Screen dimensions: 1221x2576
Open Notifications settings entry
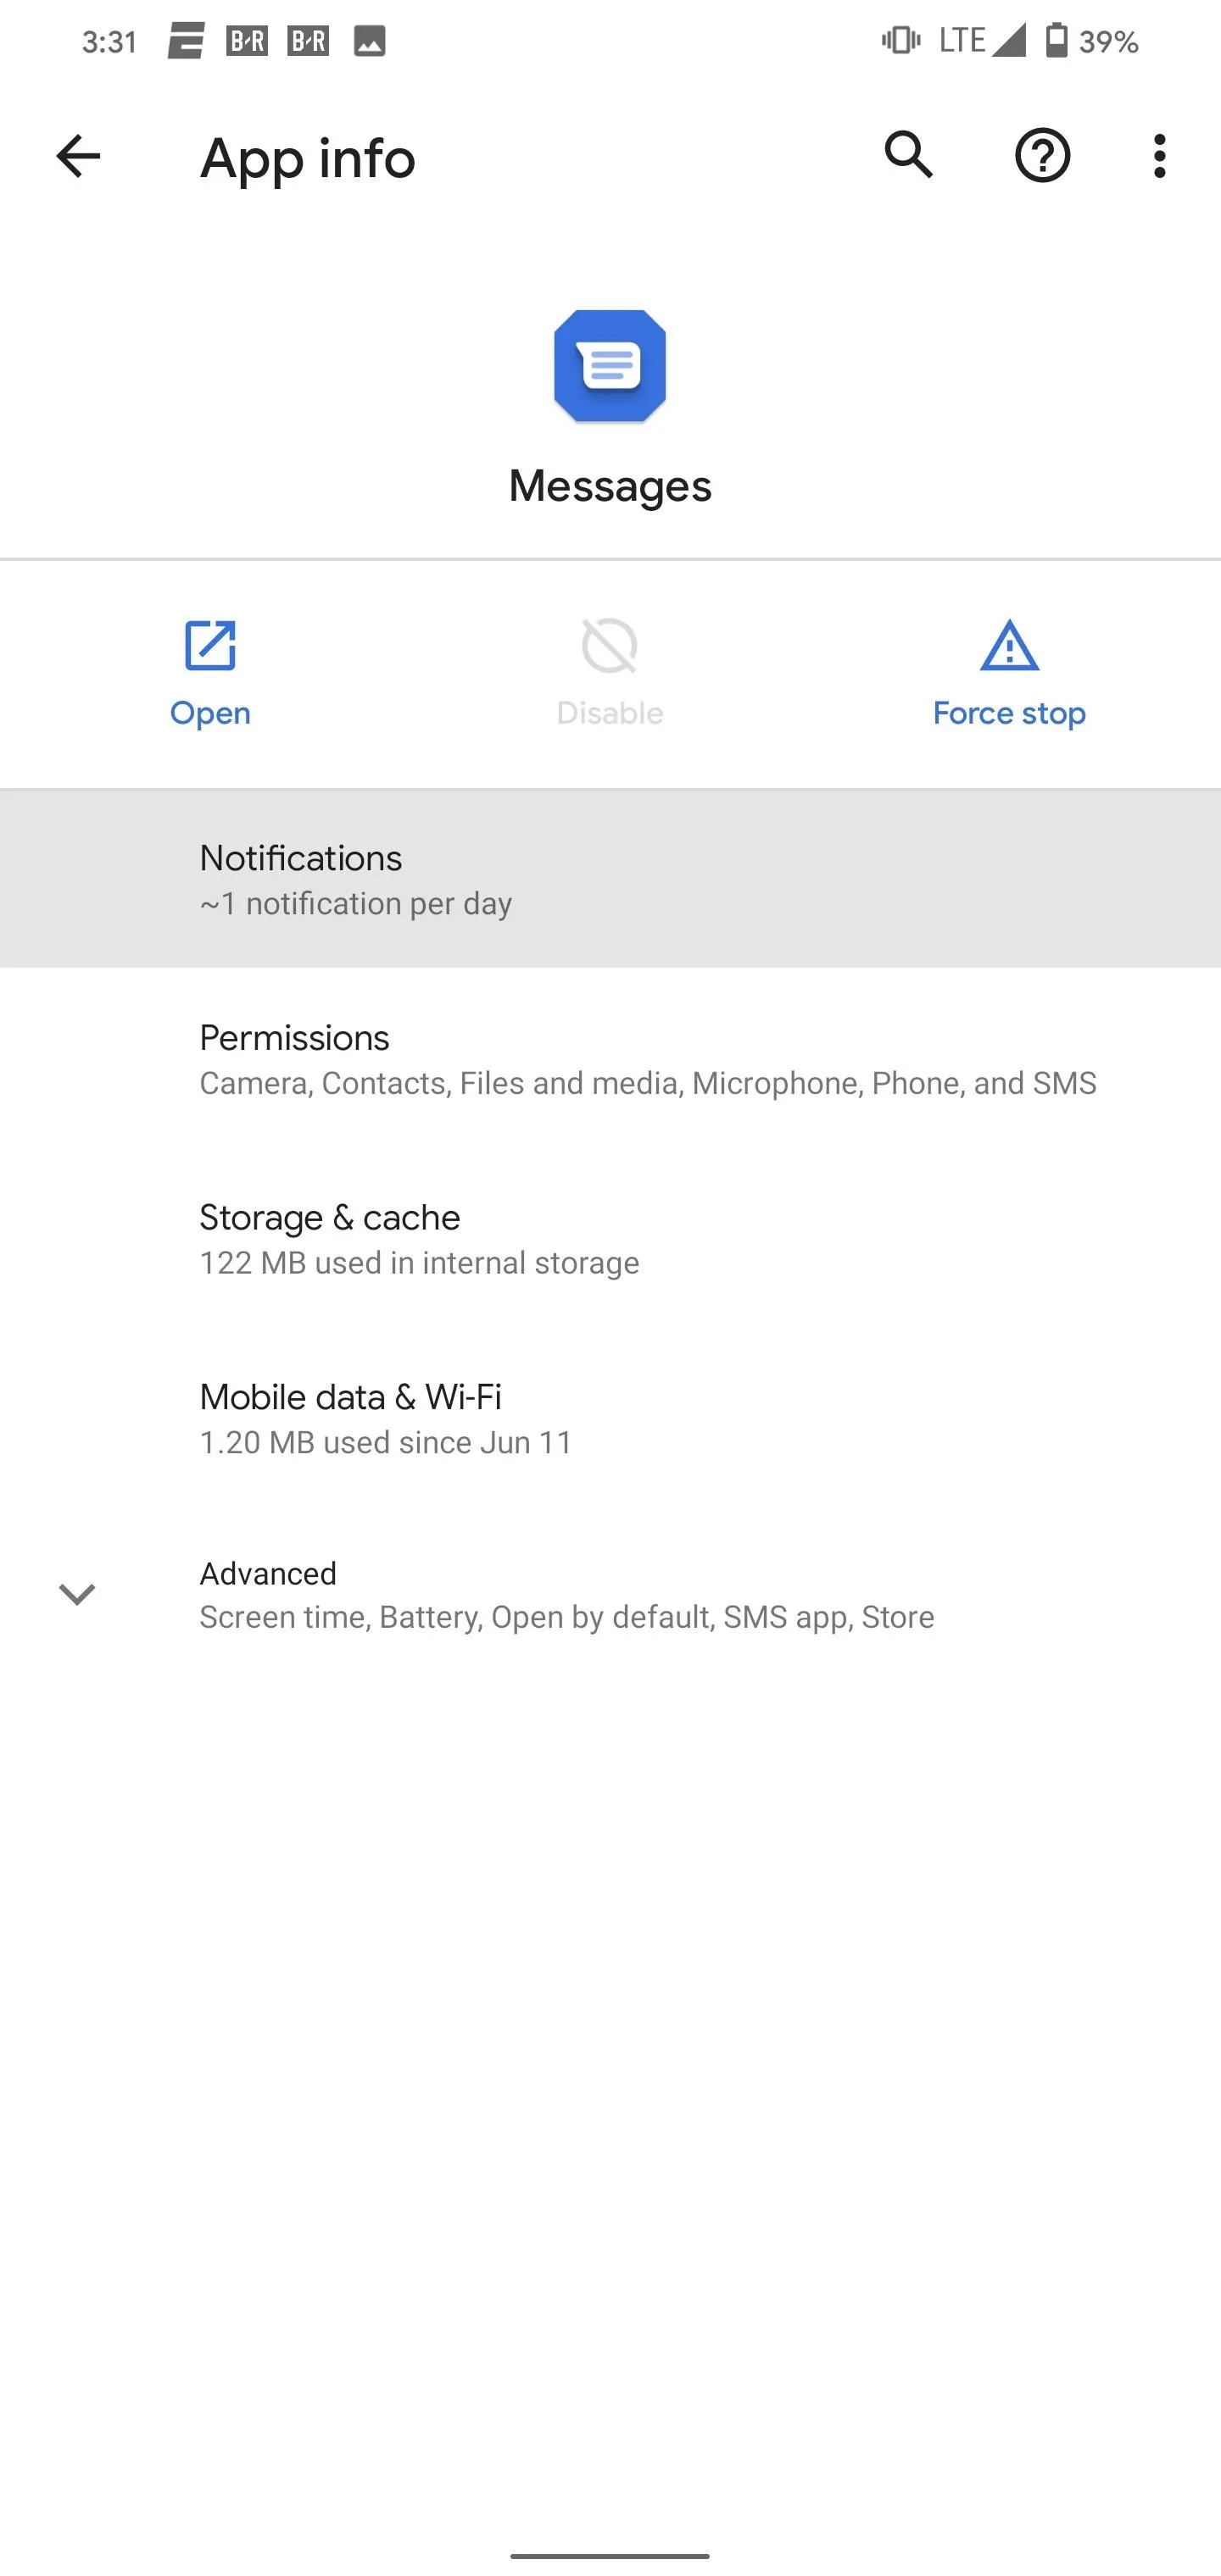[610, 879]
